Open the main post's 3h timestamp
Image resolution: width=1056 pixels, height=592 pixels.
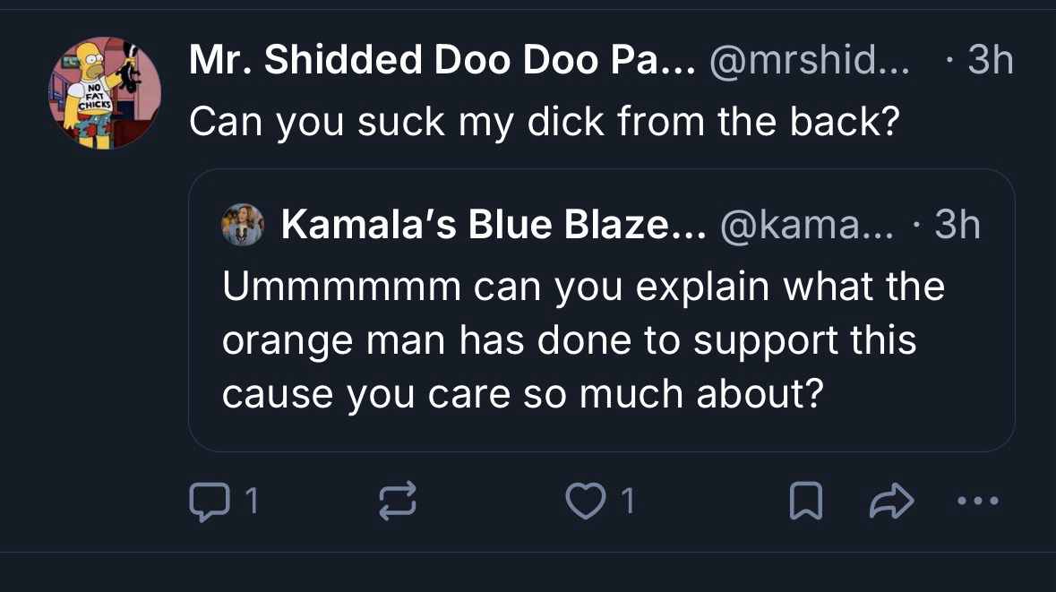coord(991,61)
